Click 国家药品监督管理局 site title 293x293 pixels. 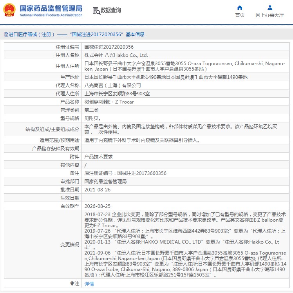(51, 8)
